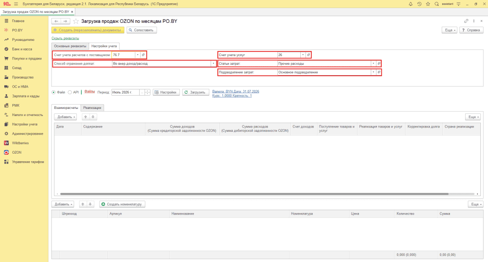Open history clock icon in title bar

tap(419, 4)
